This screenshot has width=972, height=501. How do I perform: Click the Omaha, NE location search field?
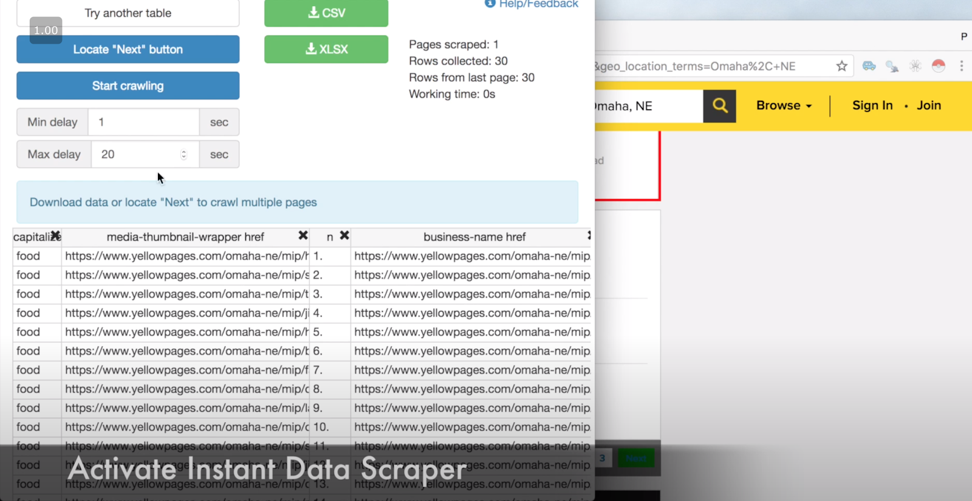(649, 106)
